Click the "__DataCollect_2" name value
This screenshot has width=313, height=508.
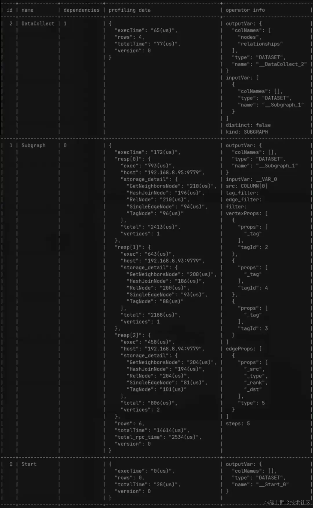(x=281, y=64)
